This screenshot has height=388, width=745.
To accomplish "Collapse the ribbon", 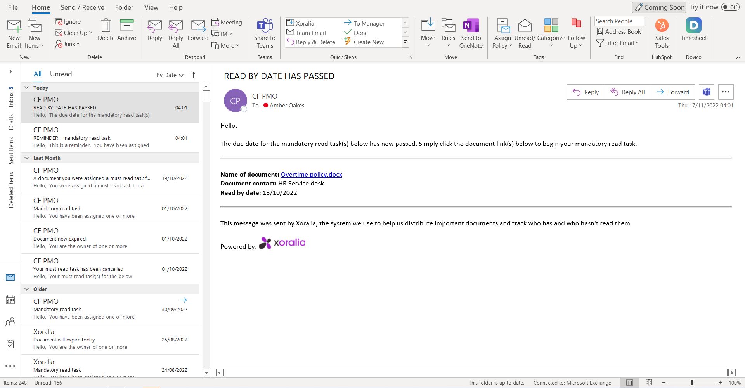I will tap(738, 57).
